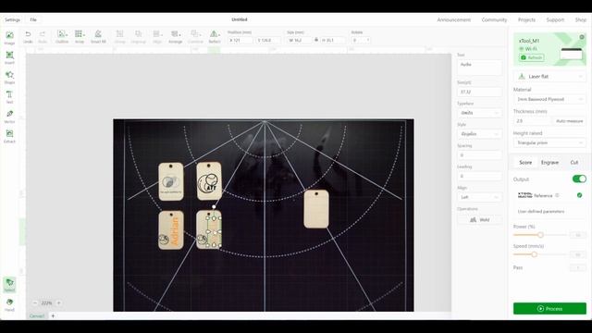This screenshot has width=592, height=333.
Task: Open the Rotate value dropdown
Action: click(361, 40)
